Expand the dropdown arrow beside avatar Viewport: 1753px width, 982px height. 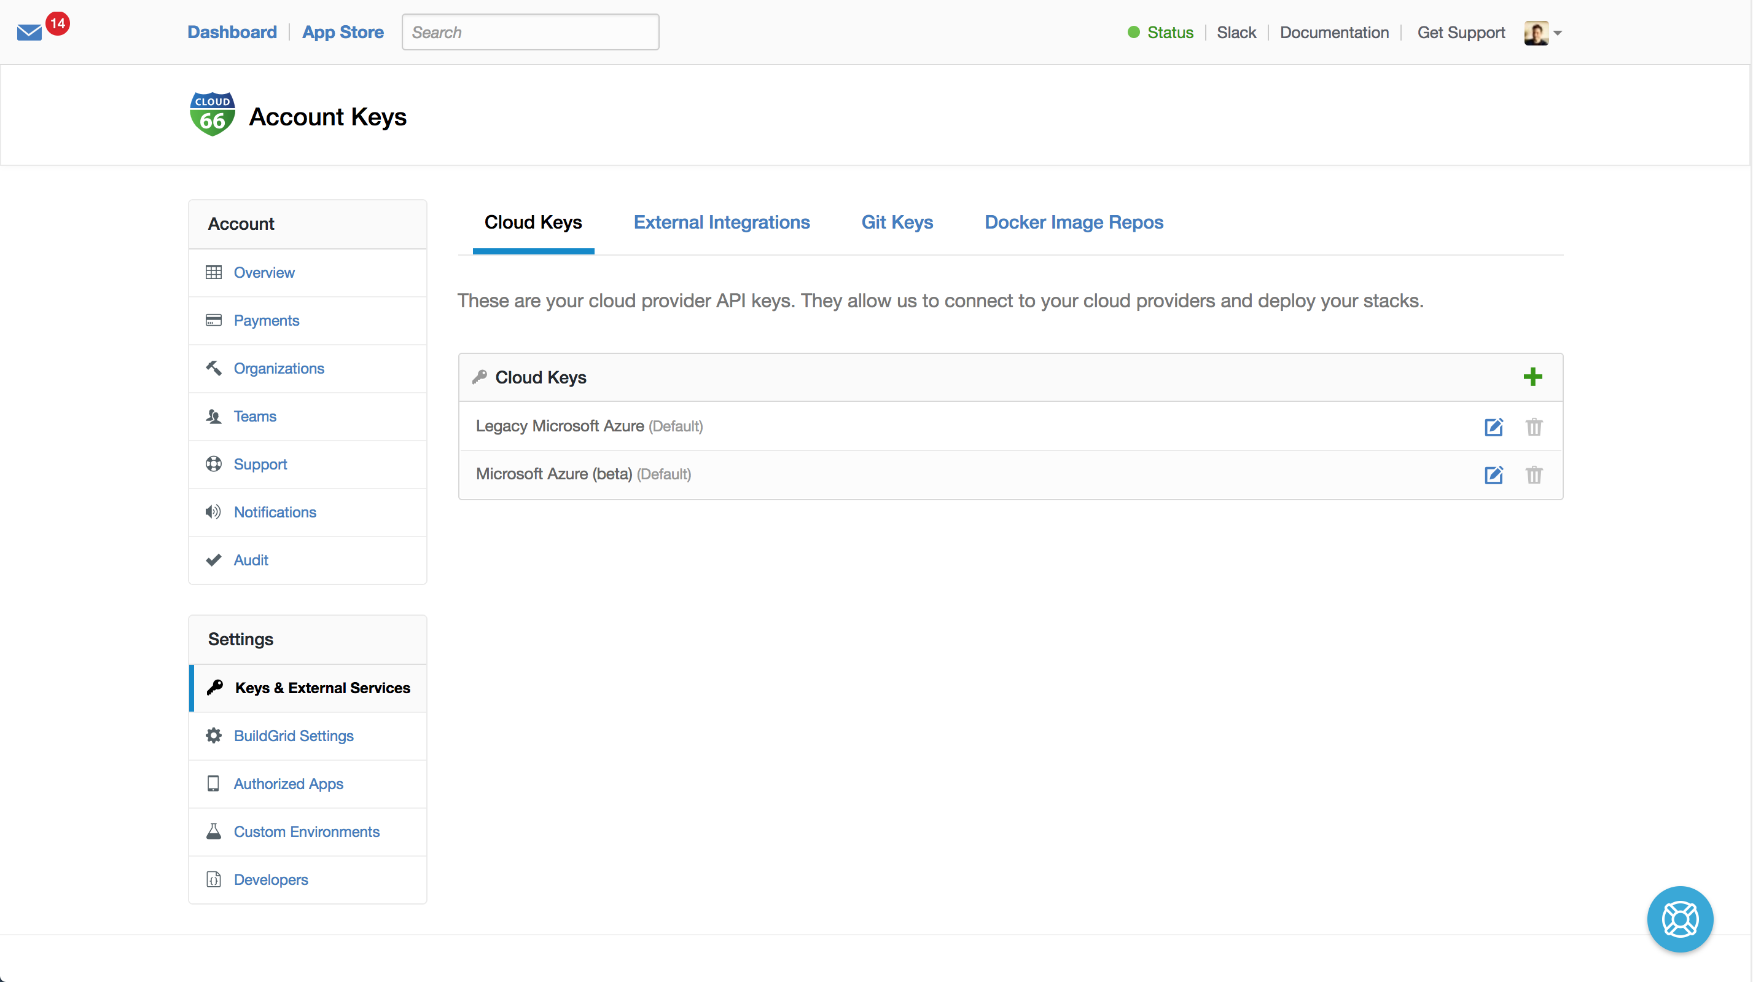tap(1558, 33)
